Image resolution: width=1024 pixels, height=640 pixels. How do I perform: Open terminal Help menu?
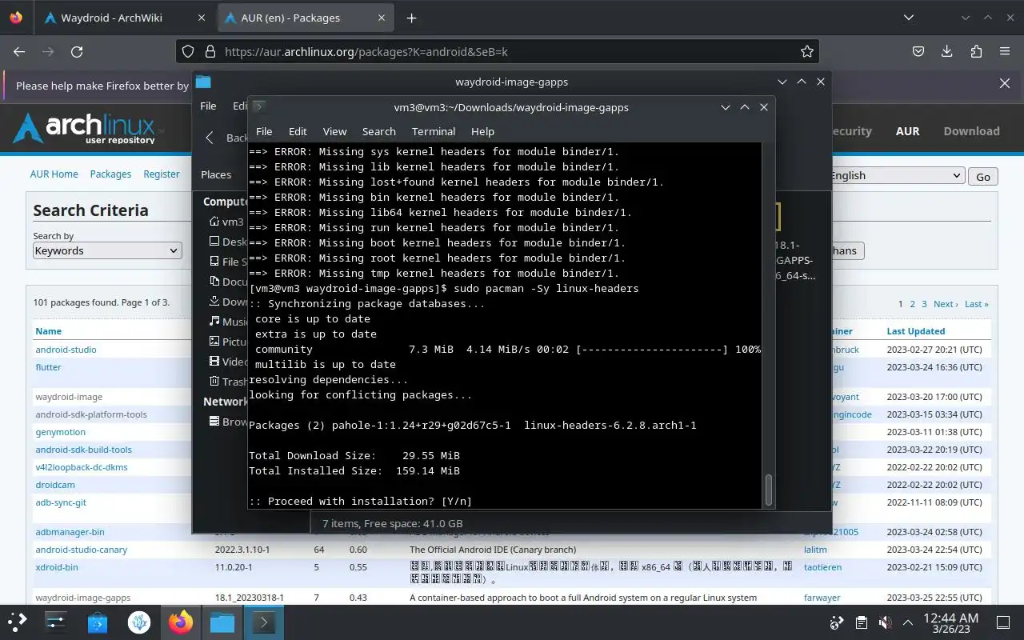(x=482, y=131)
